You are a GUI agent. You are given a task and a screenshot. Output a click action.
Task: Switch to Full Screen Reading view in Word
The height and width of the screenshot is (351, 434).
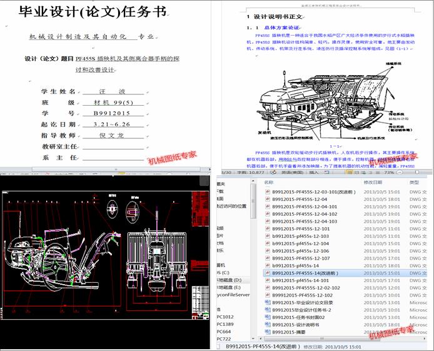(357, 173)
